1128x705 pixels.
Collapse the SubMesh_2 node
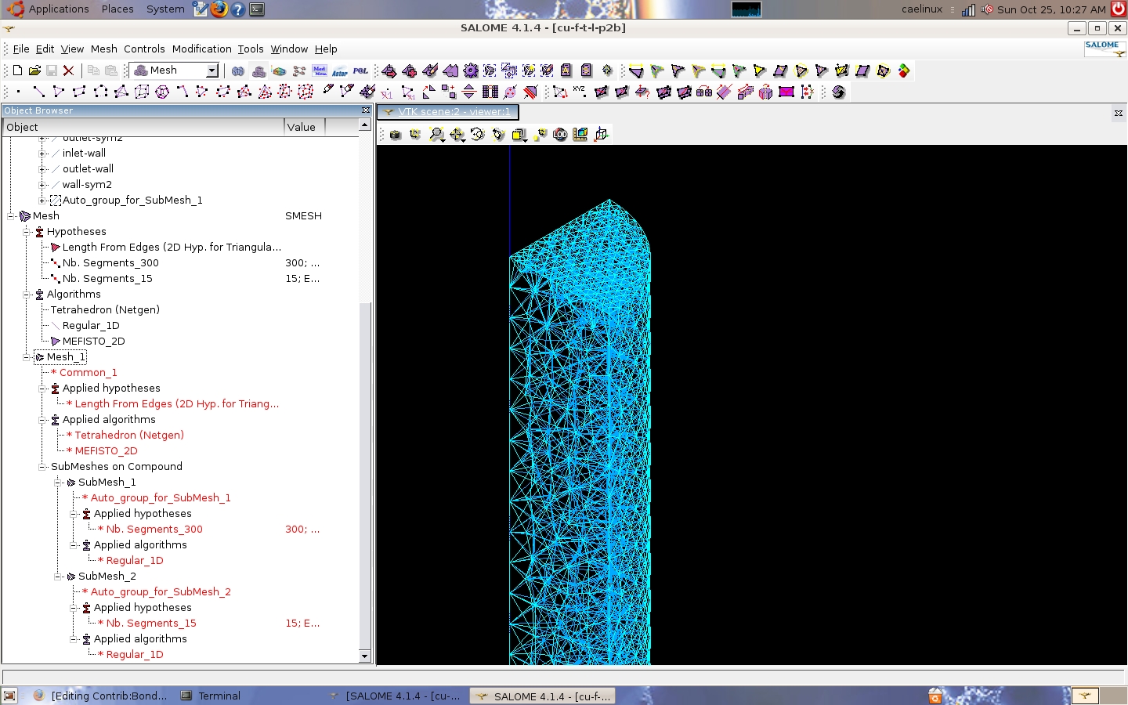point(58,576)
